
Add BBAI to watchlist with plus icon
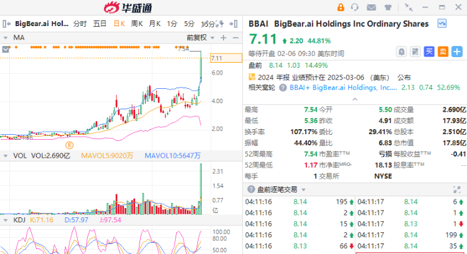point(456,52)
